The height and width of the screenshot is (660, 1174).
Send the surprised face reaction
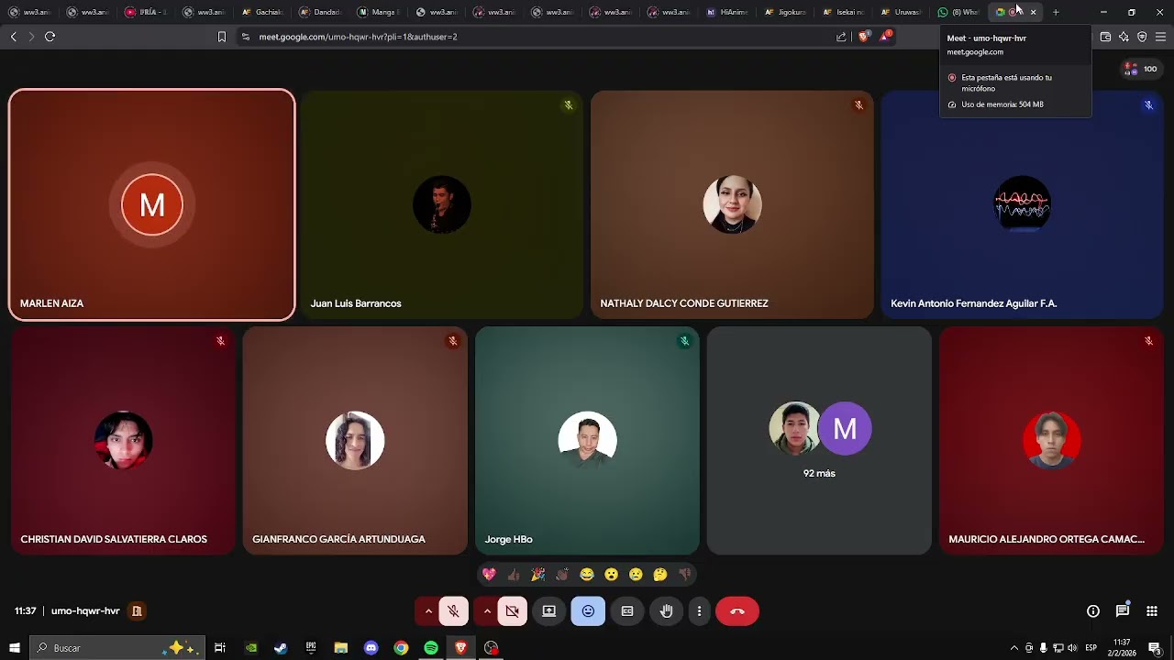pos(611,575)
